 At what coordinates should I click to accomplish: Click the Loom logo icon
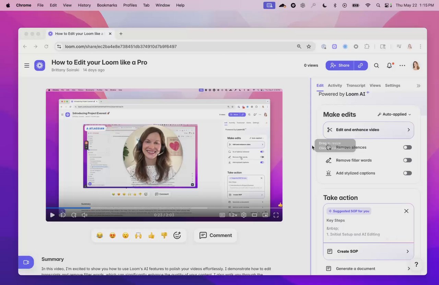pyautogui.click(x=40, y=65)
